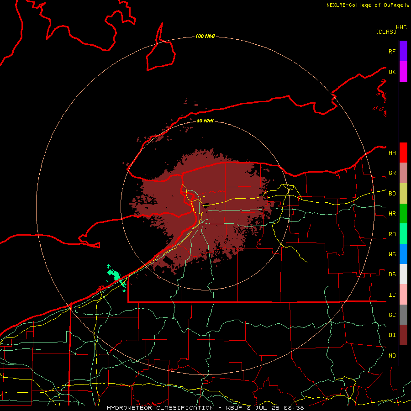Click the Hydrometeor Classification KBUF title text
Screen dimensions: 411x411
tap(205, 408)
